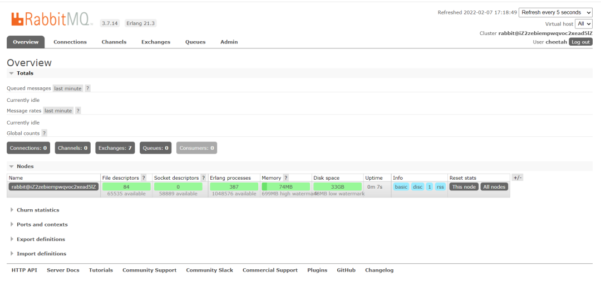Click the 3.7.14 version badge
This screenshot has height=286, width=601.
pos(110,23)
